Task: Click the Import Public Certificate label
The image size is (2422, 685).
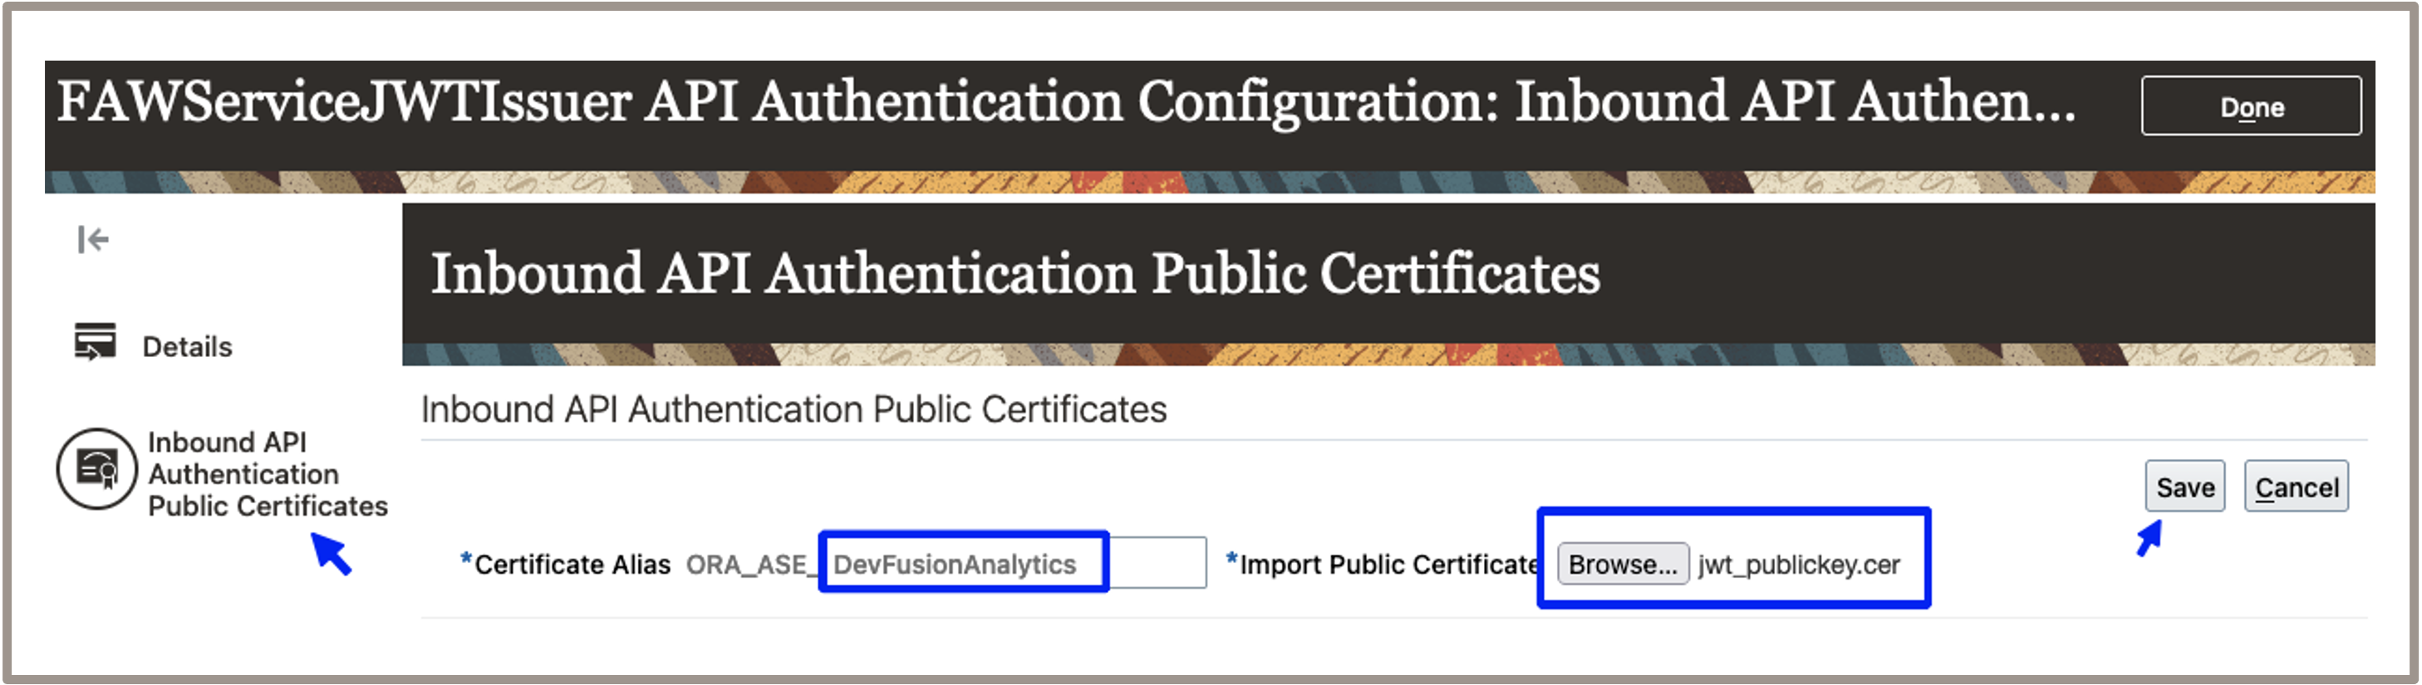Action: click(x=1388, y=564)
